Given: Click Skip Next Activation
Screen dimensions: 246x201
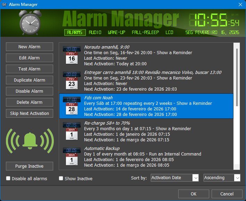Looking at the screenshot, I should (30, 114).
